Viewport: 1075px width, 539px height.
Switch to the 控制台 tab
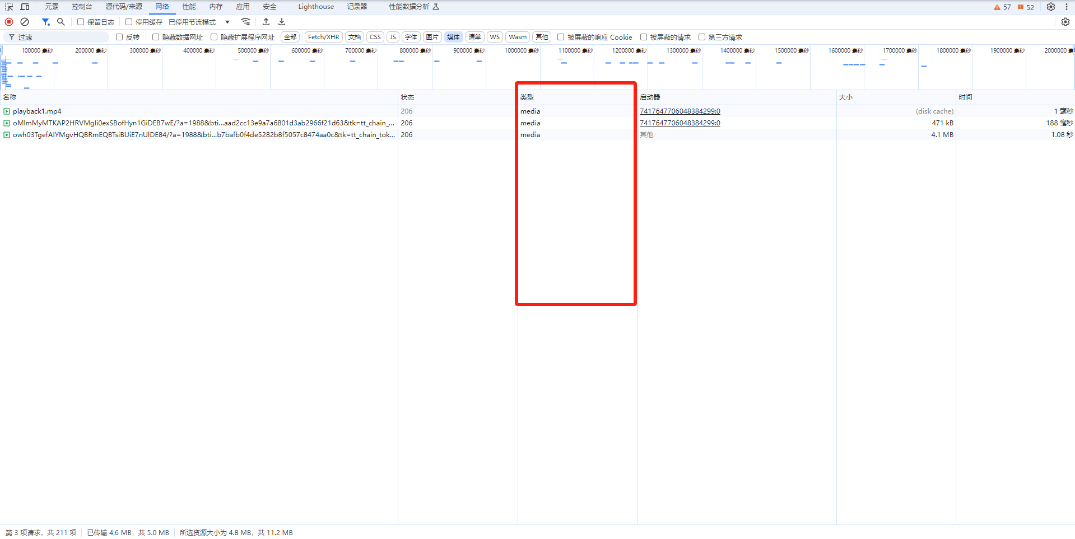coord(82,7)
